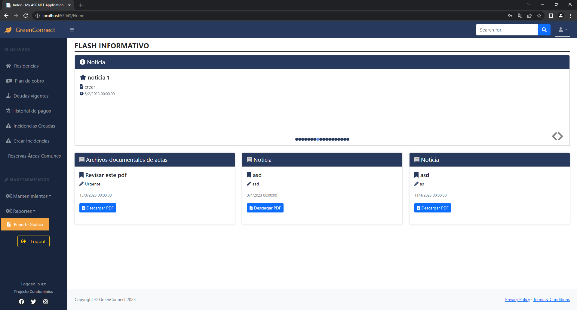Go to next carousel slide arrow
The image size is (577, 310).
(560, 136)
